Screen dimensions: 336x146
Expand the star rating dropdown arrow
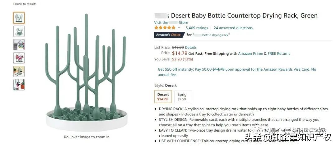[179, 28]
